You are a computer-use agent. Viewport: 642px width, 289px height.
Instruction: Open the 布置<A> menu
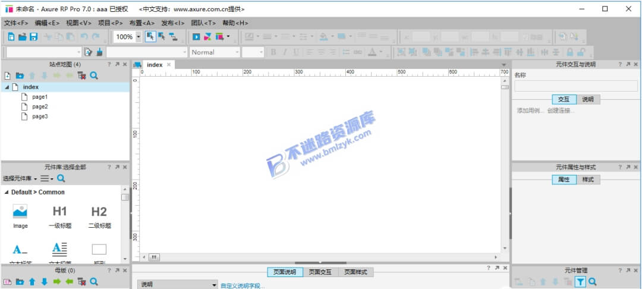pos(142,23)
